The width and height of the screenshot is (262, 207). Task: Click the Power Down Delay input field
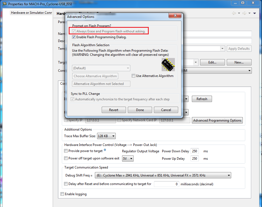pyautogui.click(x=194, y=151)
